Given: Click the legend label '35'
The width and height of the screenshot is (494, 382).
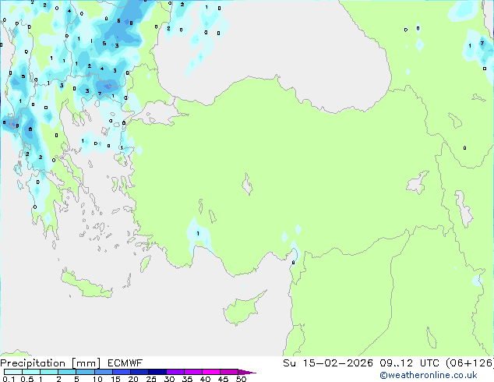Looking at the screenshot, I should tap(187, 379).
